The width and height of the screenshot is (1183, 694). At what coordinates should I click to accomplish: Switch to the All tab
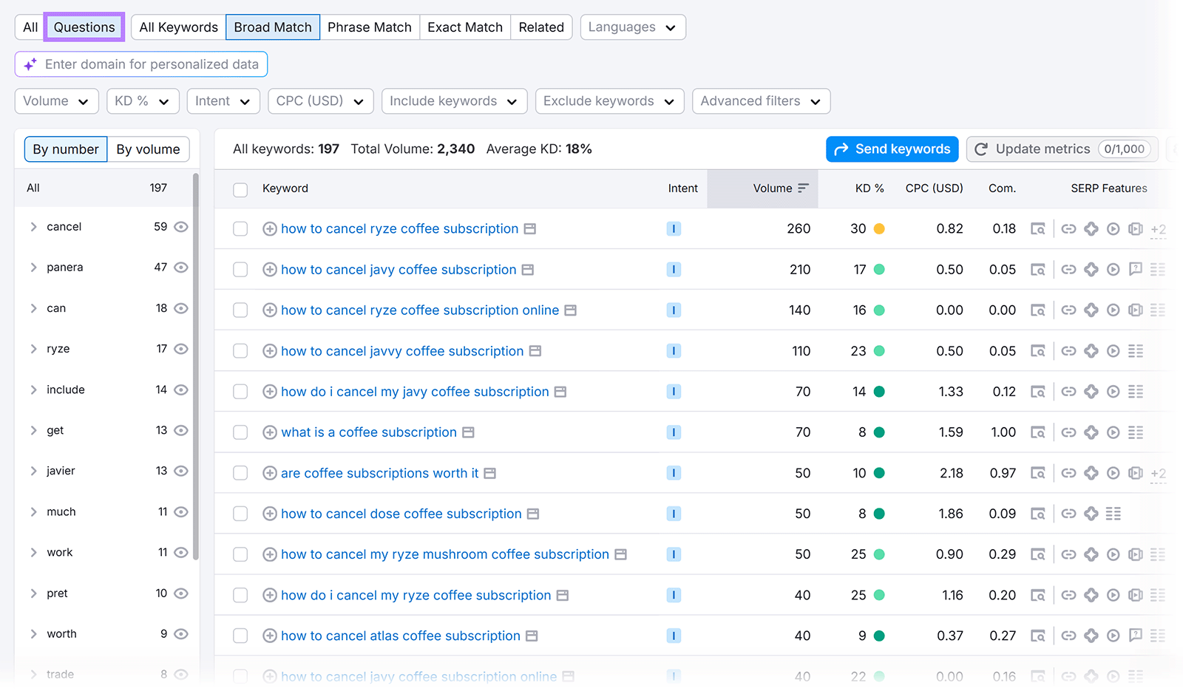click(x=30, y=27)
